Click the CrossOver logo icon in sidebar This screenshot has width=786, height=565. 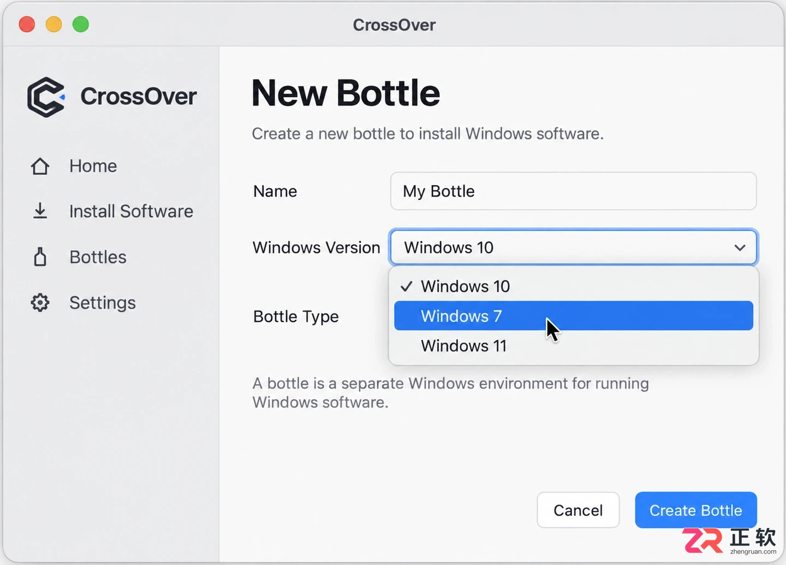46,97
